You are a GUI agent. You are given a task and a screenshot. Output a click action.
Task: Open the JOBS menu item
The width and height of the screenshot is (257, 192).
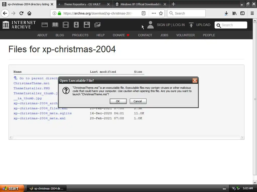(x=164, y=35)
